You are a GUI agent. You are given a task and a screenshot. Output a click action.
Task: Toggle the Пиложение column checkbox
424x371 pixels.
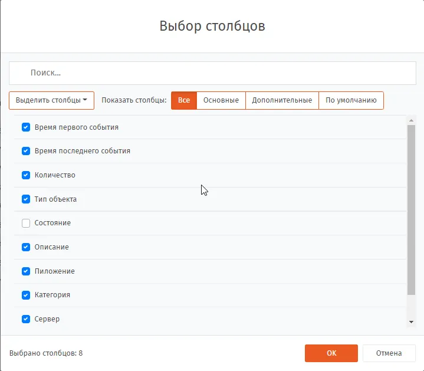[26, 271]
